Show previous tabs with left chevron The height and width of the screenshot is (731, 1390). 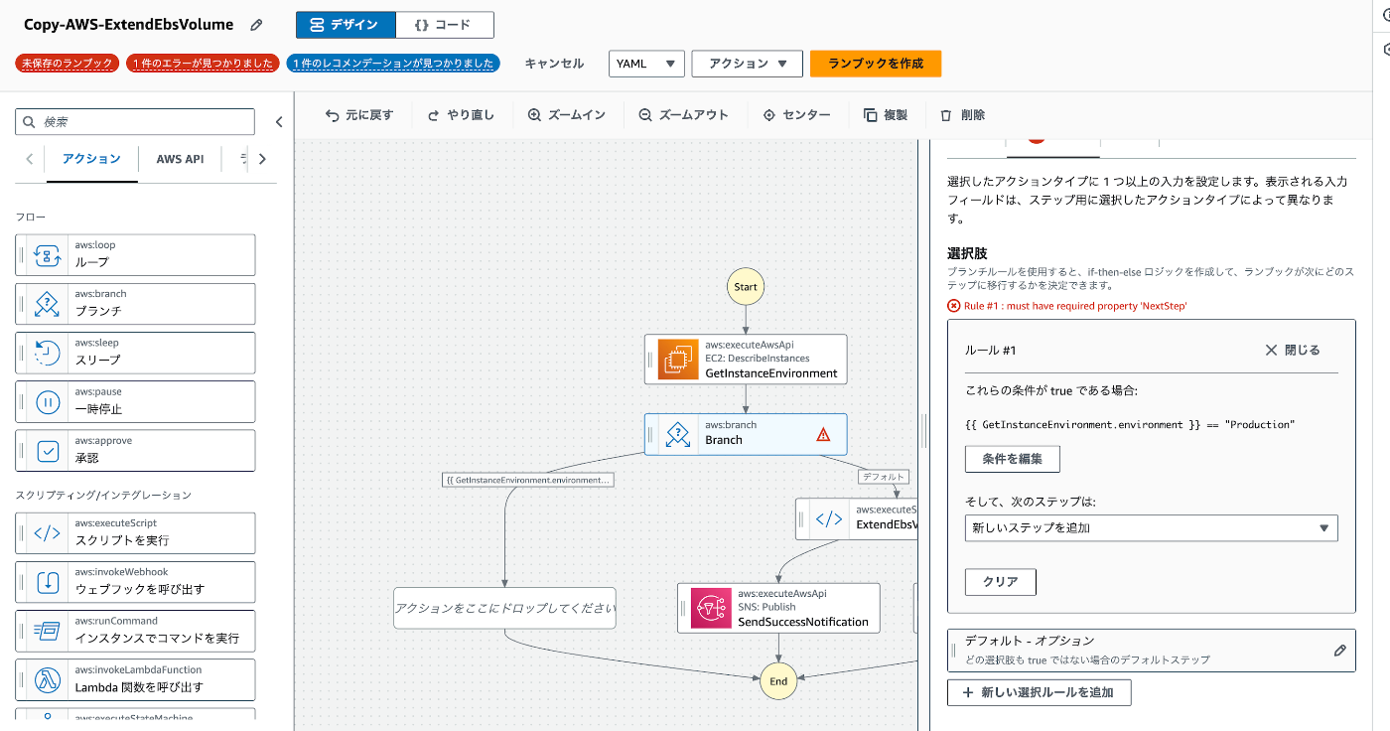pyautogui.click(x=30, y=159)
